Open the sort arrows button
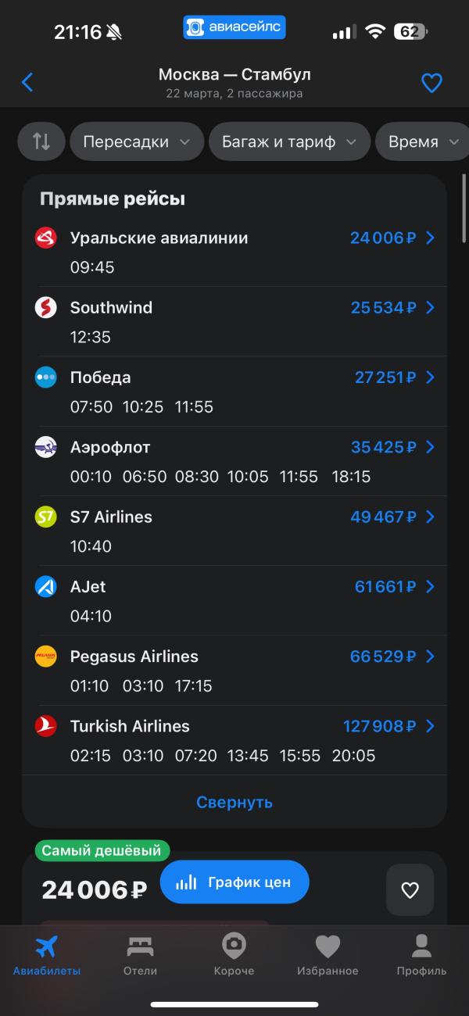469x1016 pixels. point(41,141)
